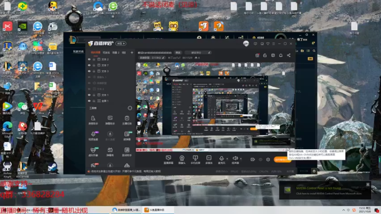Mute the speaker in the bottom toolbar

pos(235,160)
